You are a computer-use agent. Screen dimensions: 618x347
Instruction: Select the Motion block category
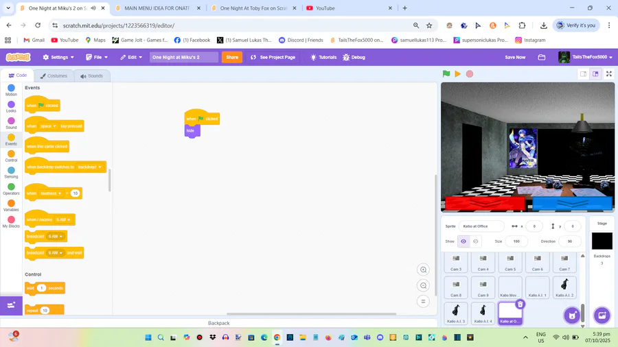click(11, 90)
